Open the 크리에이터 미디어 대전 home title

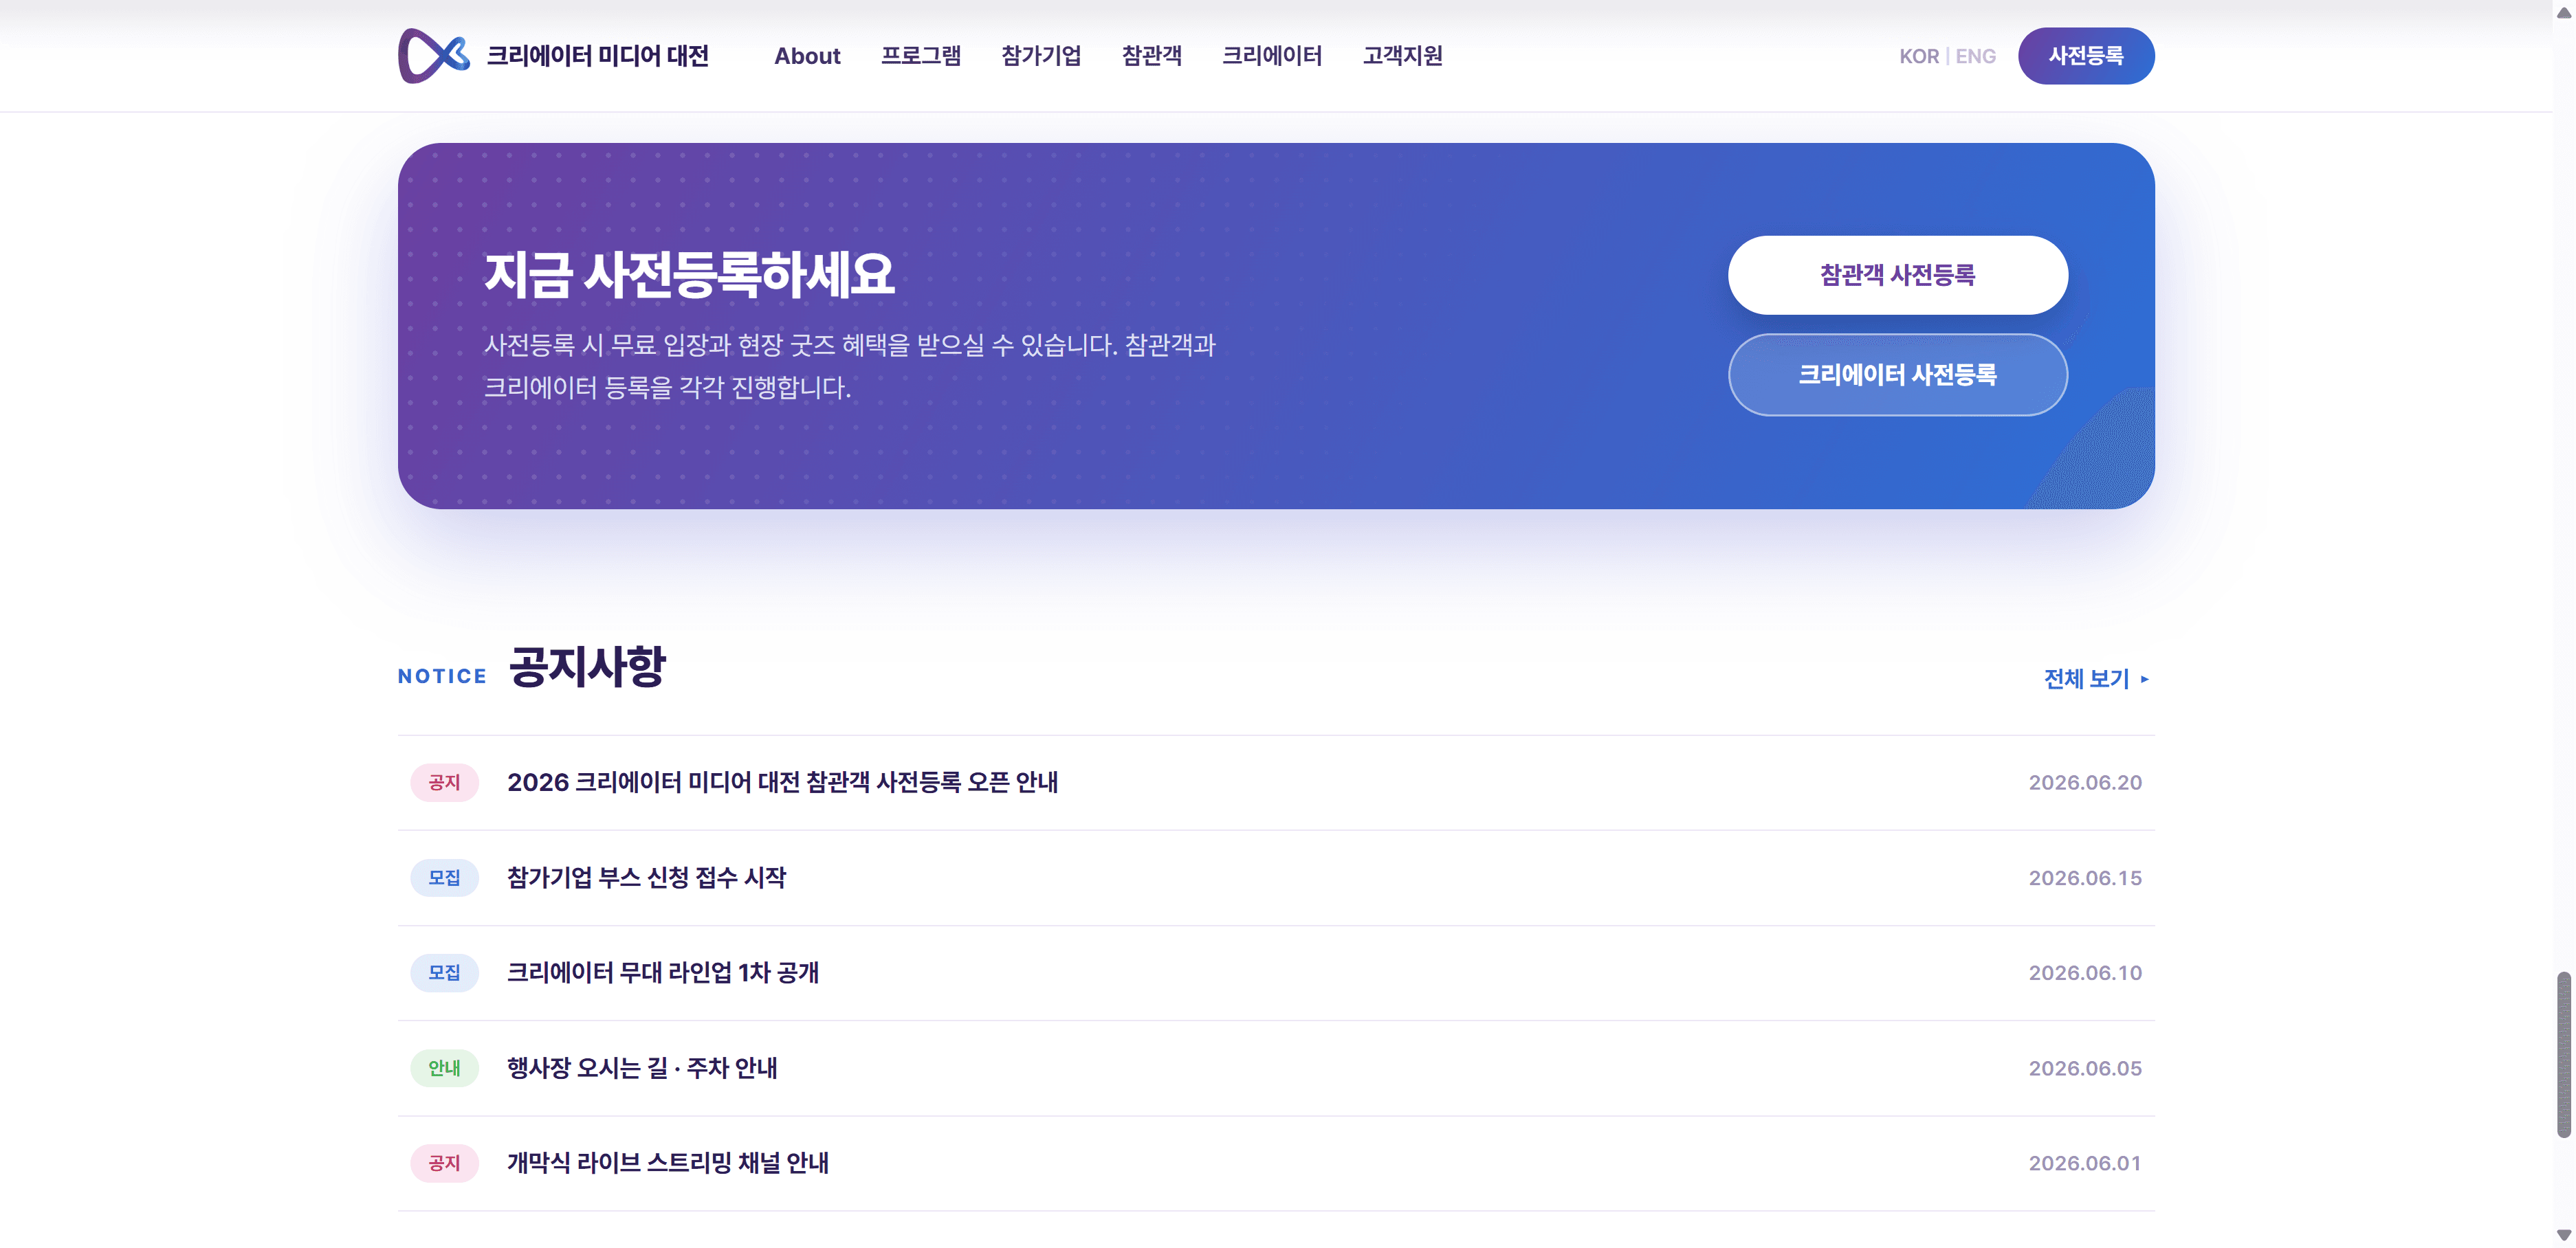(597, 56)
